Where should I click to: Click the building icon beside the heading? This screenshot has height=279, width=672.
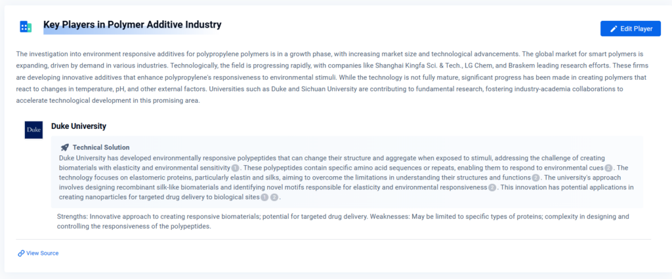pos(26,26)
